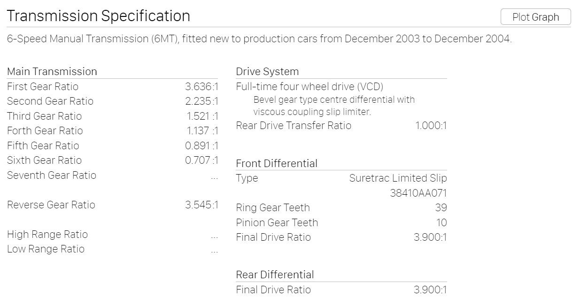Click the Third Gear Ratio value 1.521:1

(202, 116)
